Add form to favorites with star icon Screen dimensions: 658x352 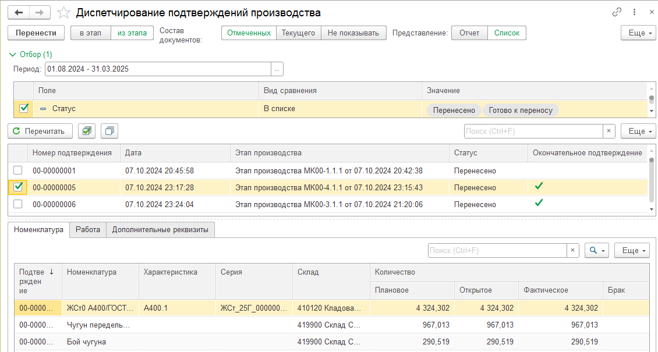click(65, 13)
